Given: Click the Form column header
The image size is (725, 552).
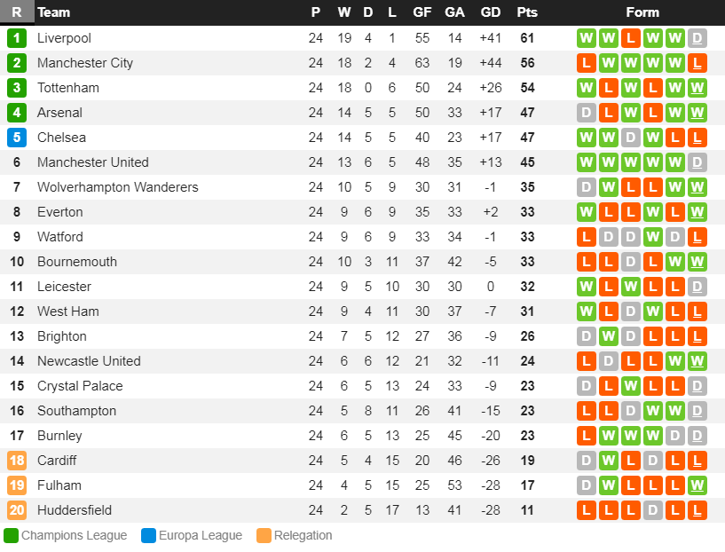Looking at the screenshot, I should (x=642, y=12).
